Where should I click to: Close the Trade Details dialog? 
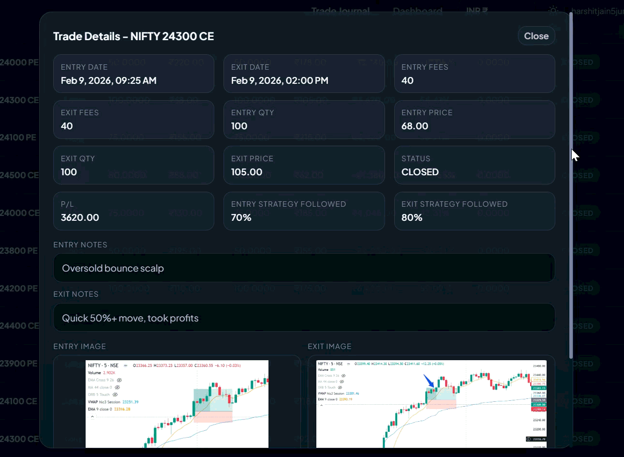tap(536, 35)
